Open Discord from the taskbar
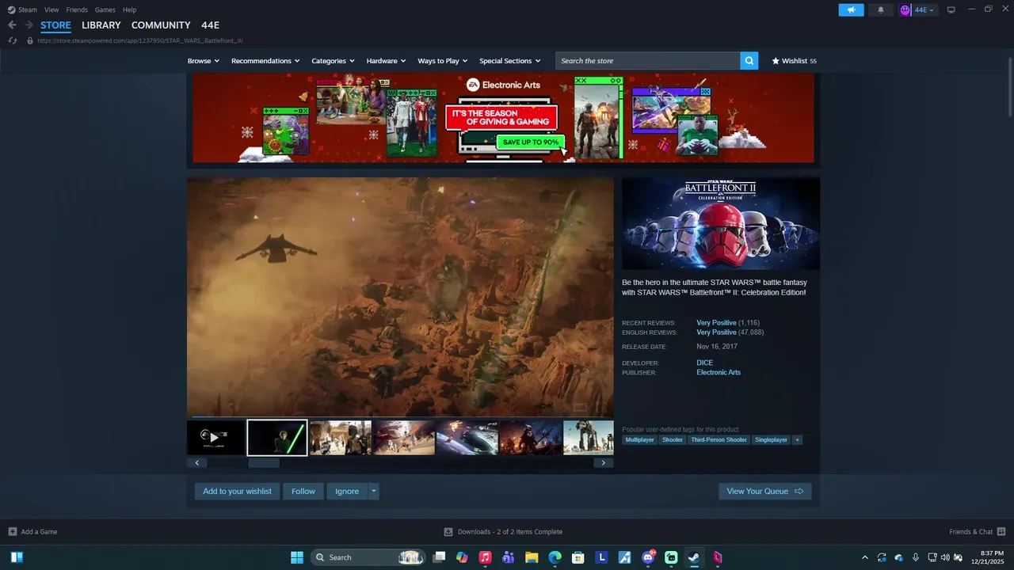The height and width of the screenshot is (570, 1014). click(x=648, y=557)
